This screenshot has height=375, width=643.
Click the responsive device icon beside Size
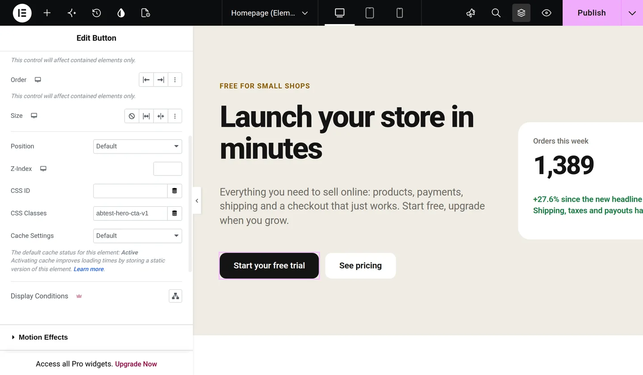click(34, 116)
